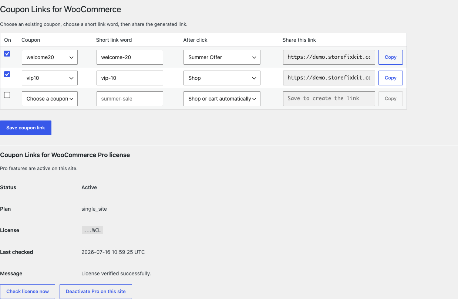Click the Active status value
Image resolution: width=458 pixels, height=299 pixels.
[x=89, y=187]
